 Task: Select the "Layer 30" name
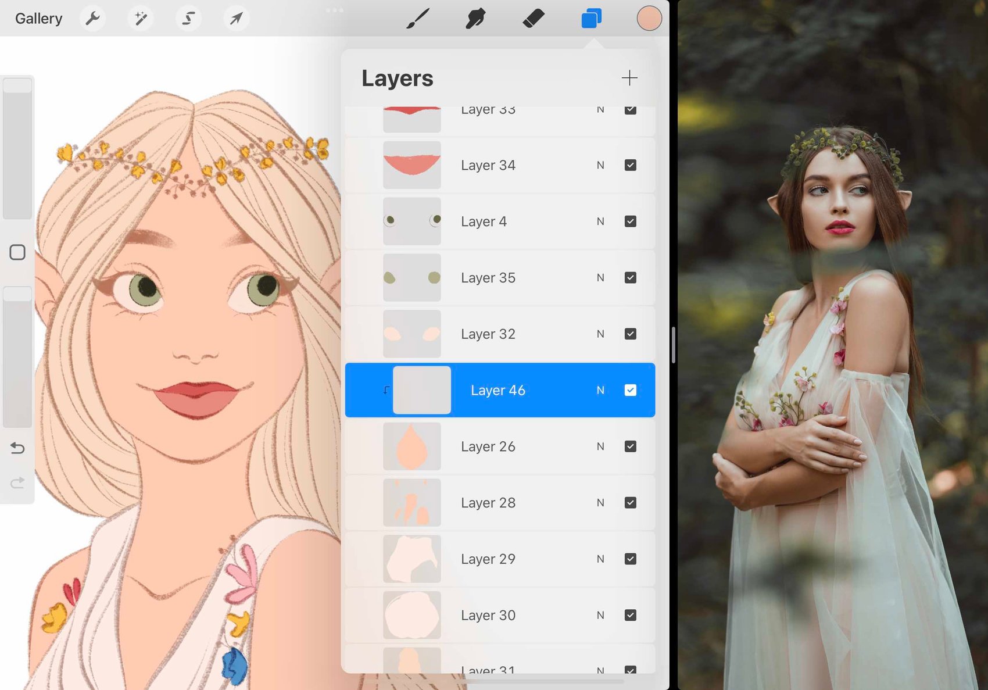pos(488,616)
